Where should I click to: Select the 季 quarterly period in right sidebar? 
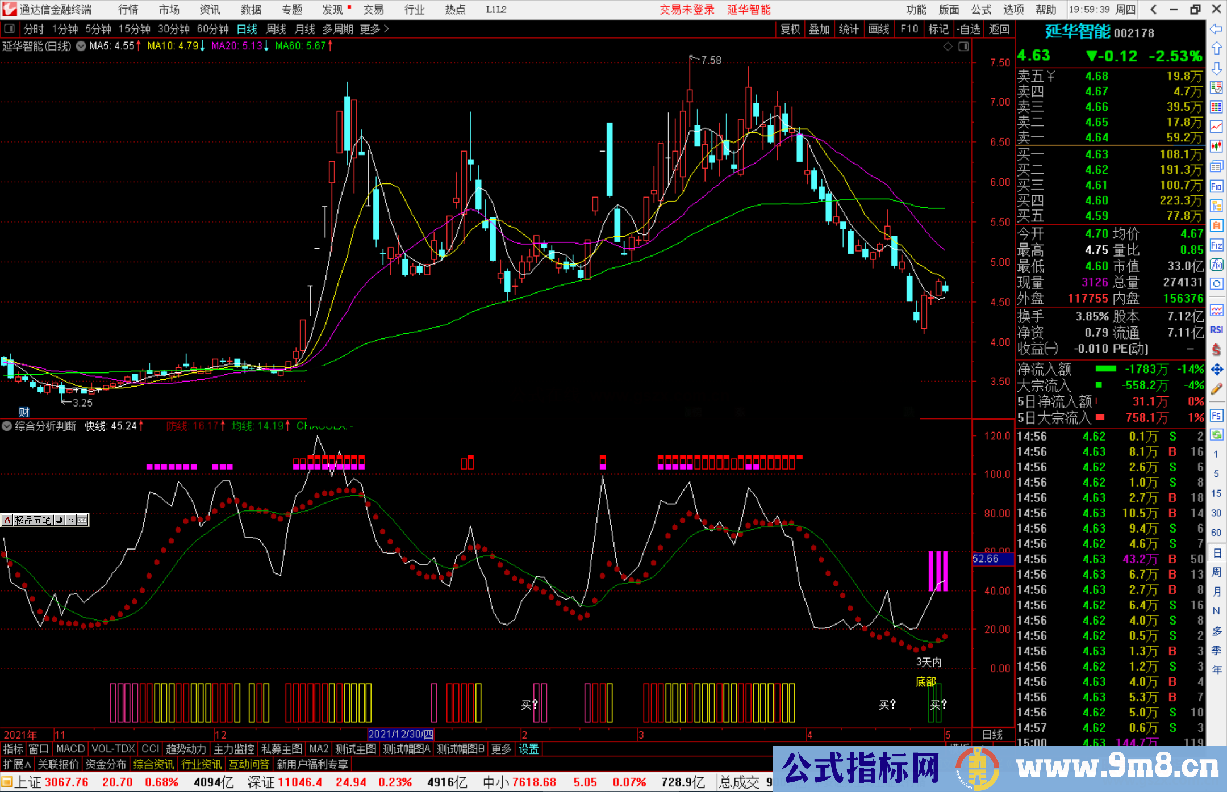coord(1216,650)
